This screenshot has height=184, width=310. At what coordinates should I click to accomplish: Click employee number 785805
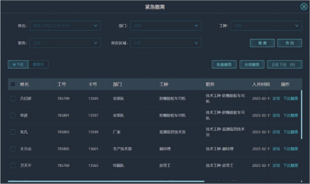coord(63,149)
